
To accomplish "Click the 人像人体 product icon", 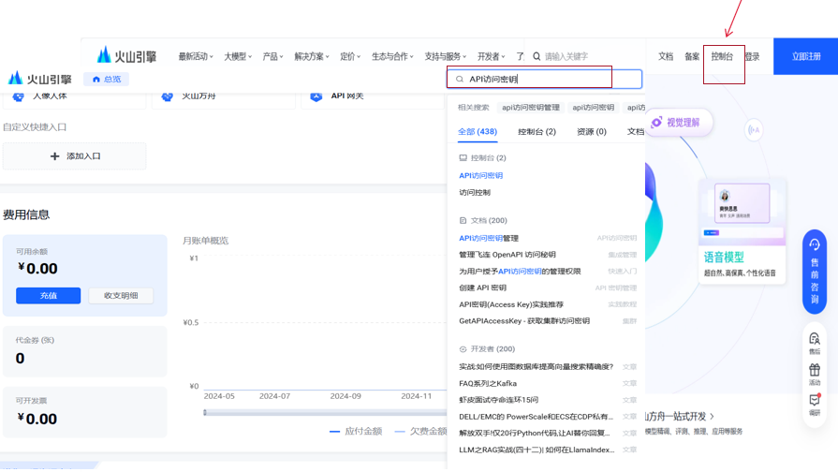I will tap(18, 96).
